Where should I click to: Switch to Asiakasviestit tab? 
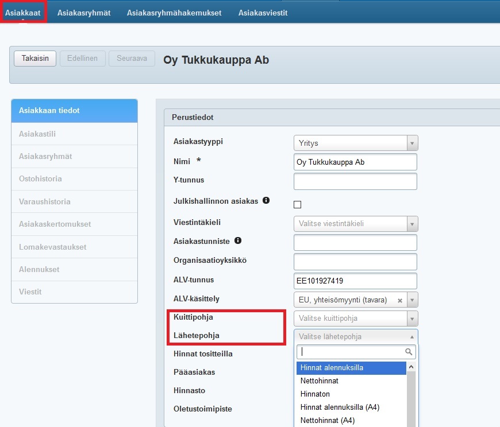[263, 13]
